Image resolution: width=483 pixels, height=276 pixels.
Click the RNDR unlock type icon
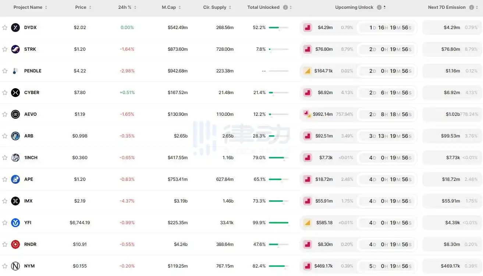click(308, 244)
